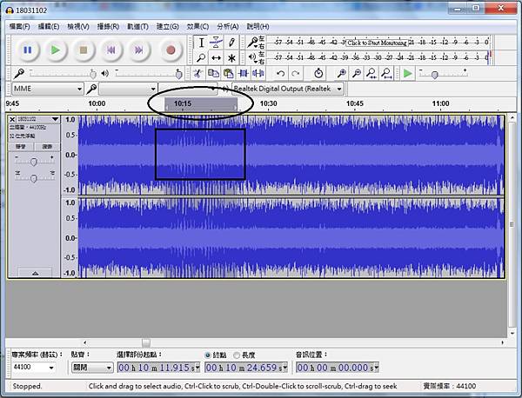Click the selection start time field

(x=157, y=368)
